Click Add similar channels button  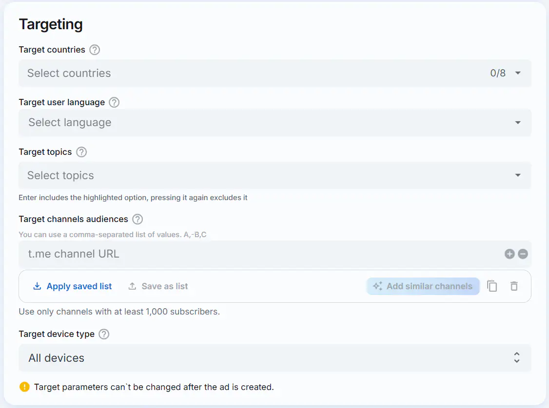pos(423,286)
